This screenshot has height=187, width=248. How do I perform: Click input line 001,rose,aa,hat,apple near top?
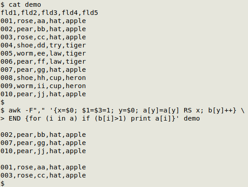[x=43, y=21]
